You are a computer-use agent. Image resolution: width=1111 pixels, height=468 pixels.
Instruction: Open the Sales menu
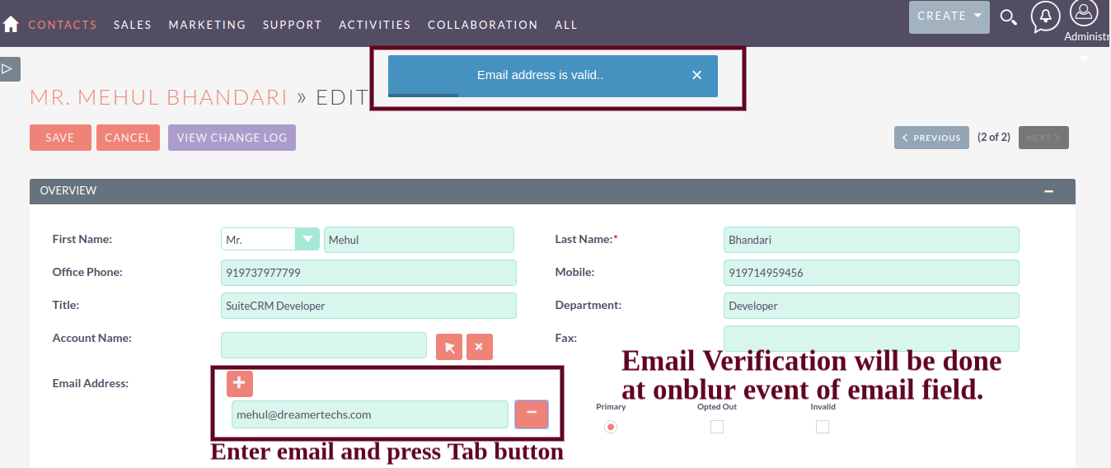click(133, 25)
